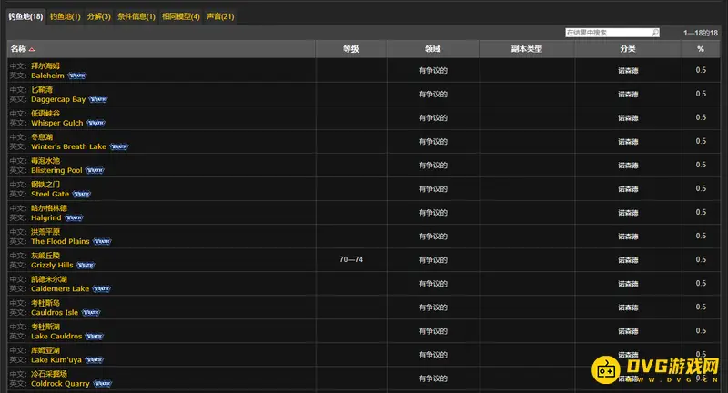Click the Wrath badge beside Lake Kum'uya
728x393 pixels.
94,359
